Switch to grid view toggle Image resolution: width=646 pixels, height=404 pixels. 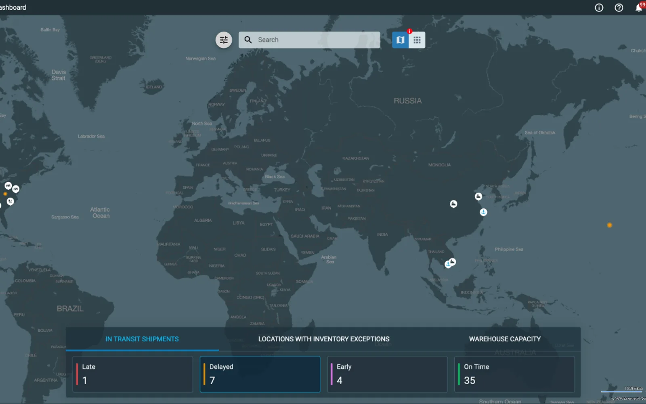point(417,40)
